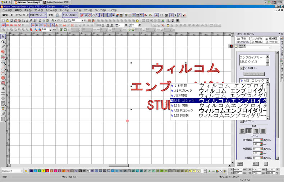Switch to Adobe Photoshop taskbar button
The image size is (284, 182).
coord(57,3)
